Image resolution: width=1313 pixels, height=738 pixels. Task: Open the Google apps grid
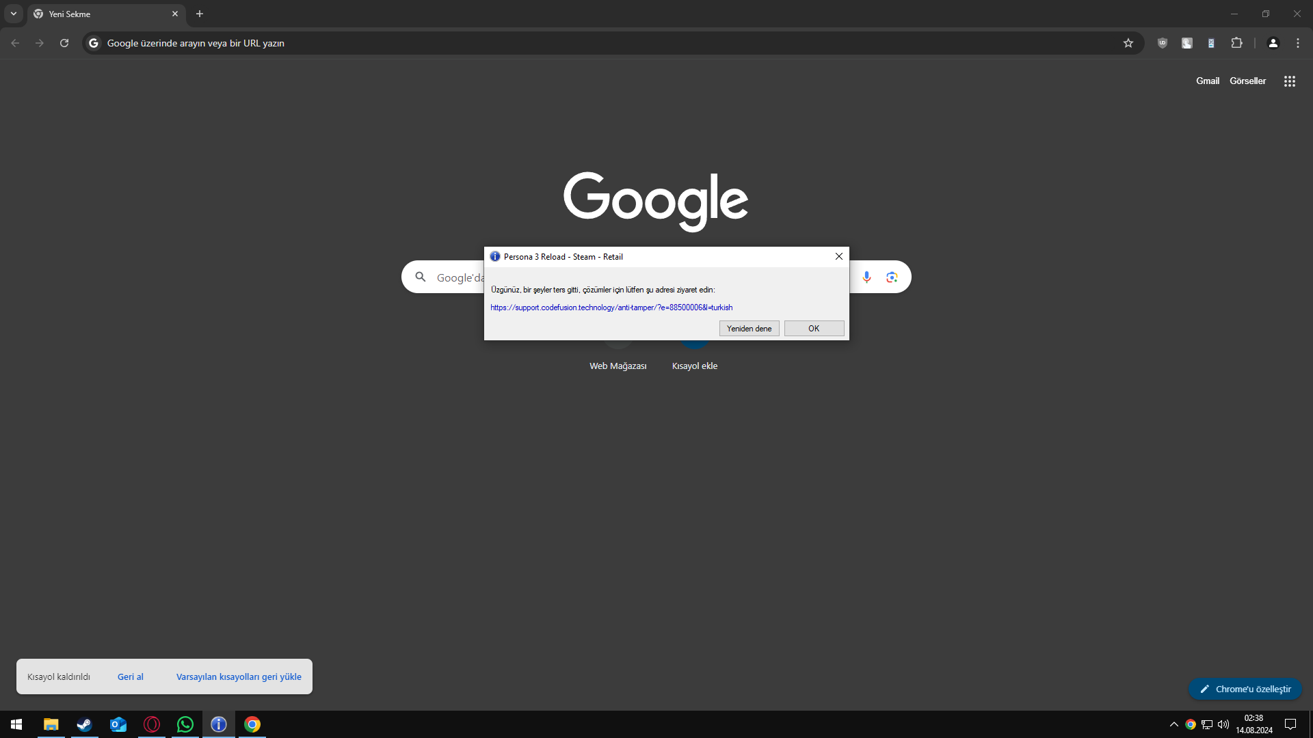[1289, 81]
